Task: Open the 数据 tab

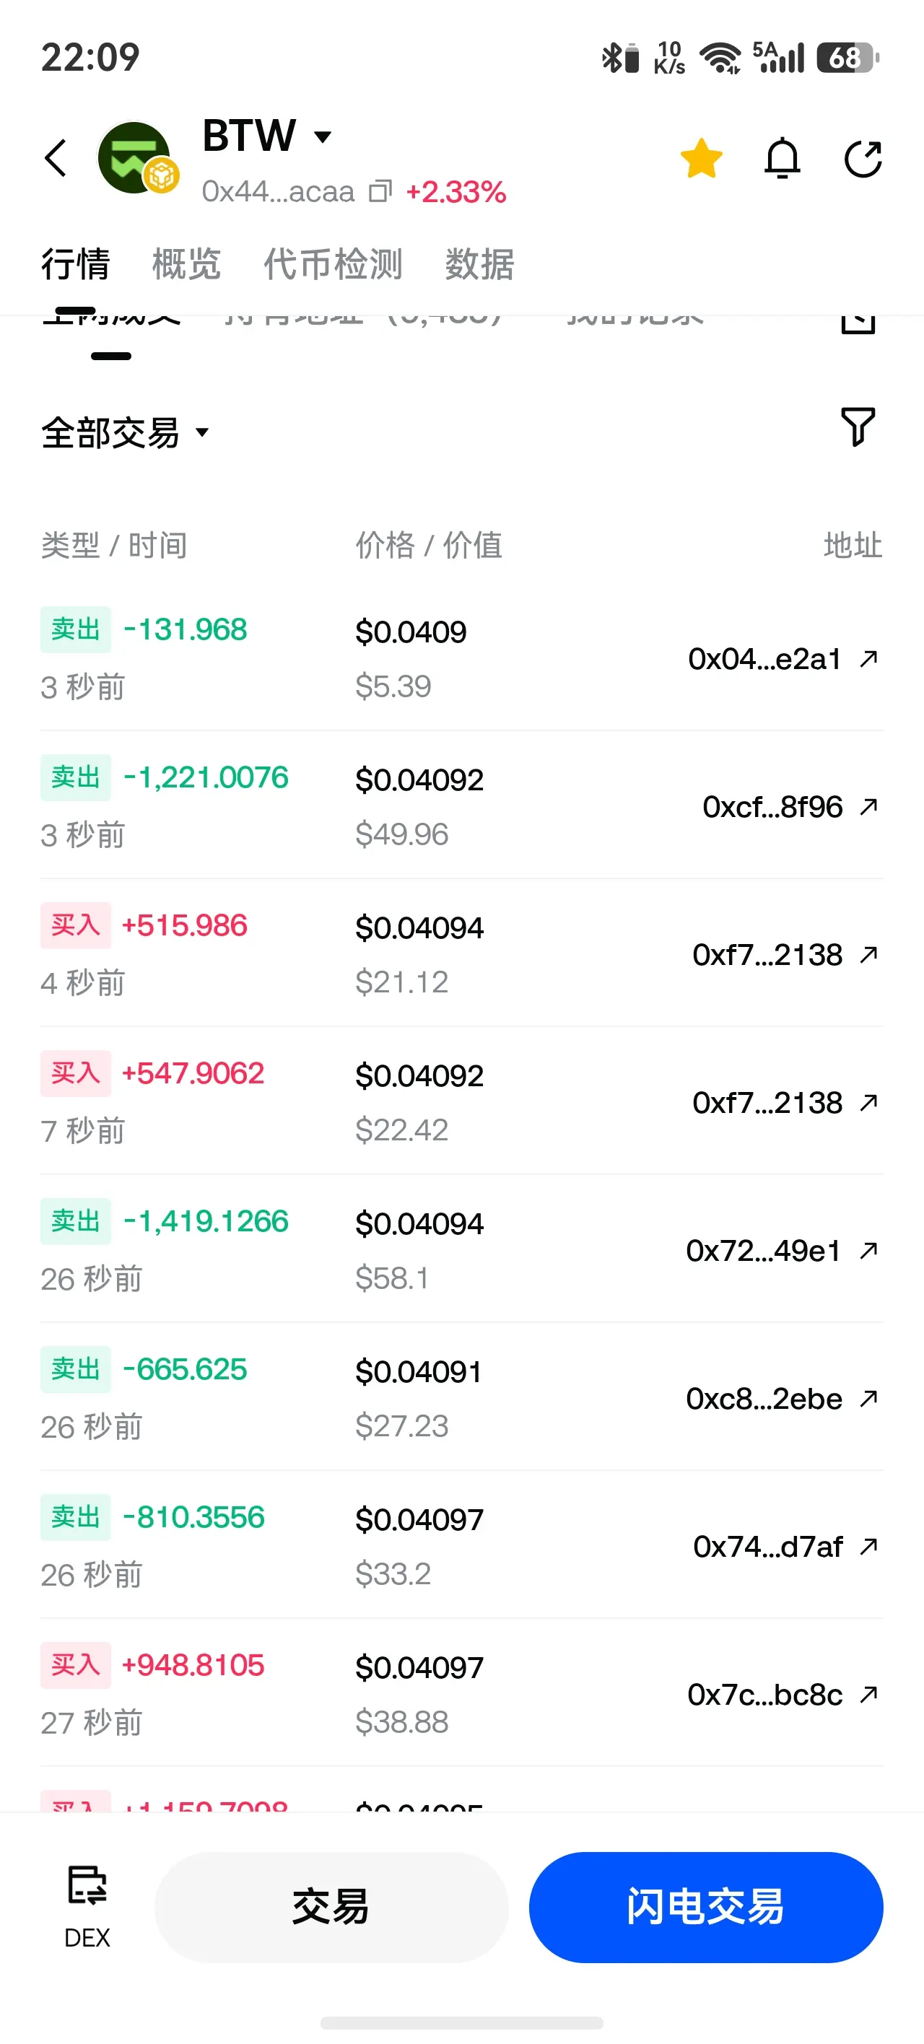Action: pyautogui.click(x=479, y=263)
